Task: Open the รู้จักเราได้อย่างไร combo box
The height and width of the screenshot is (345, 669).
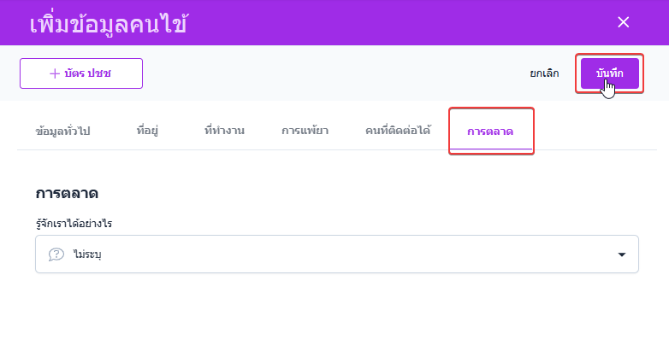Action: point(336,254)
